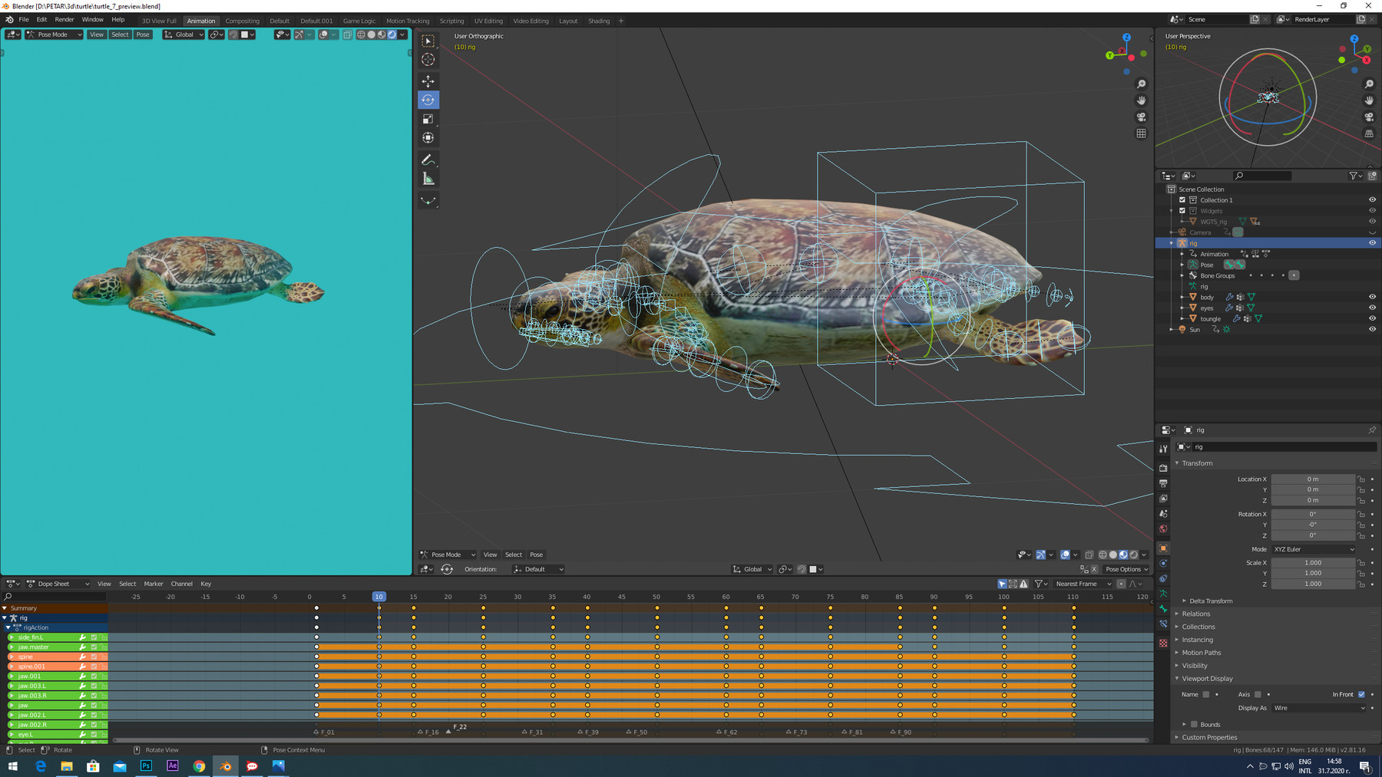Activate the Scale tool

[428, 118]
